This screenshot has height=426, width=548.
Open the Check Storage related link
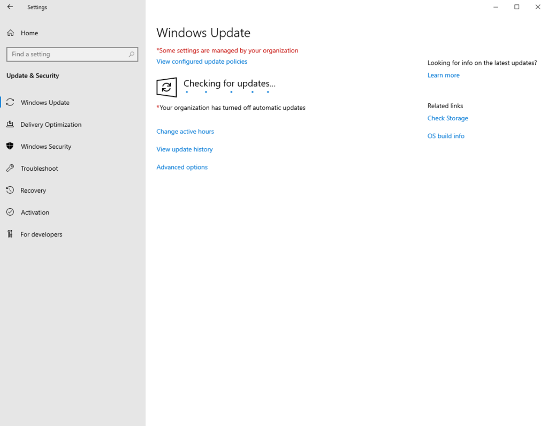click(x=447, y=118)
